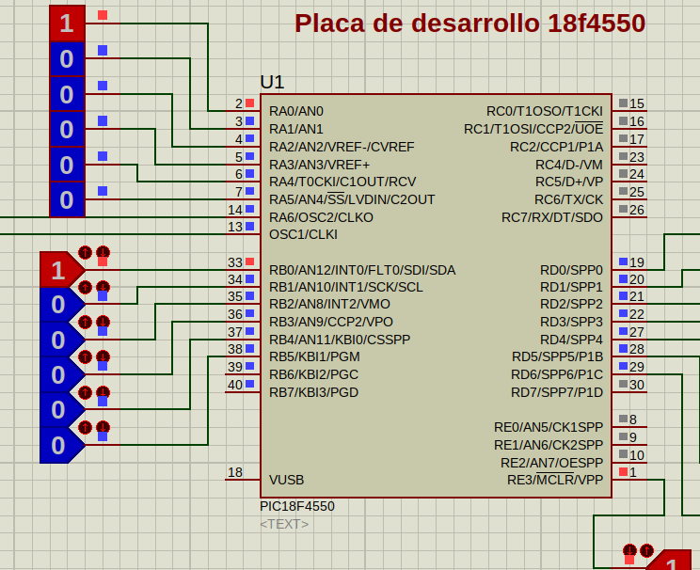Select the 'Placa de desarrollo 18f4550' title text

click(470, 24)
